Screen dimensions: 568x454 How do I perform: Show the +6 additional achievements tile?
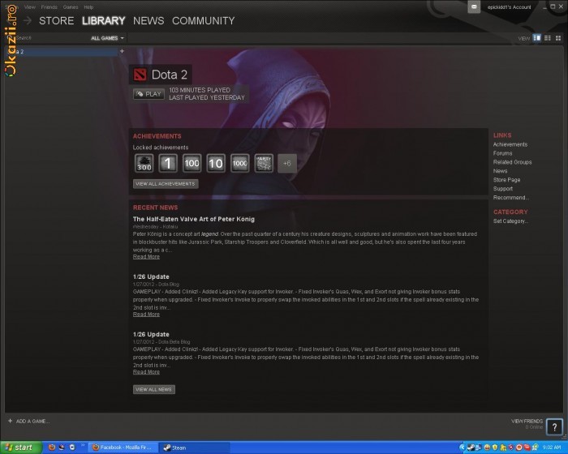click(x=287, y=163)
